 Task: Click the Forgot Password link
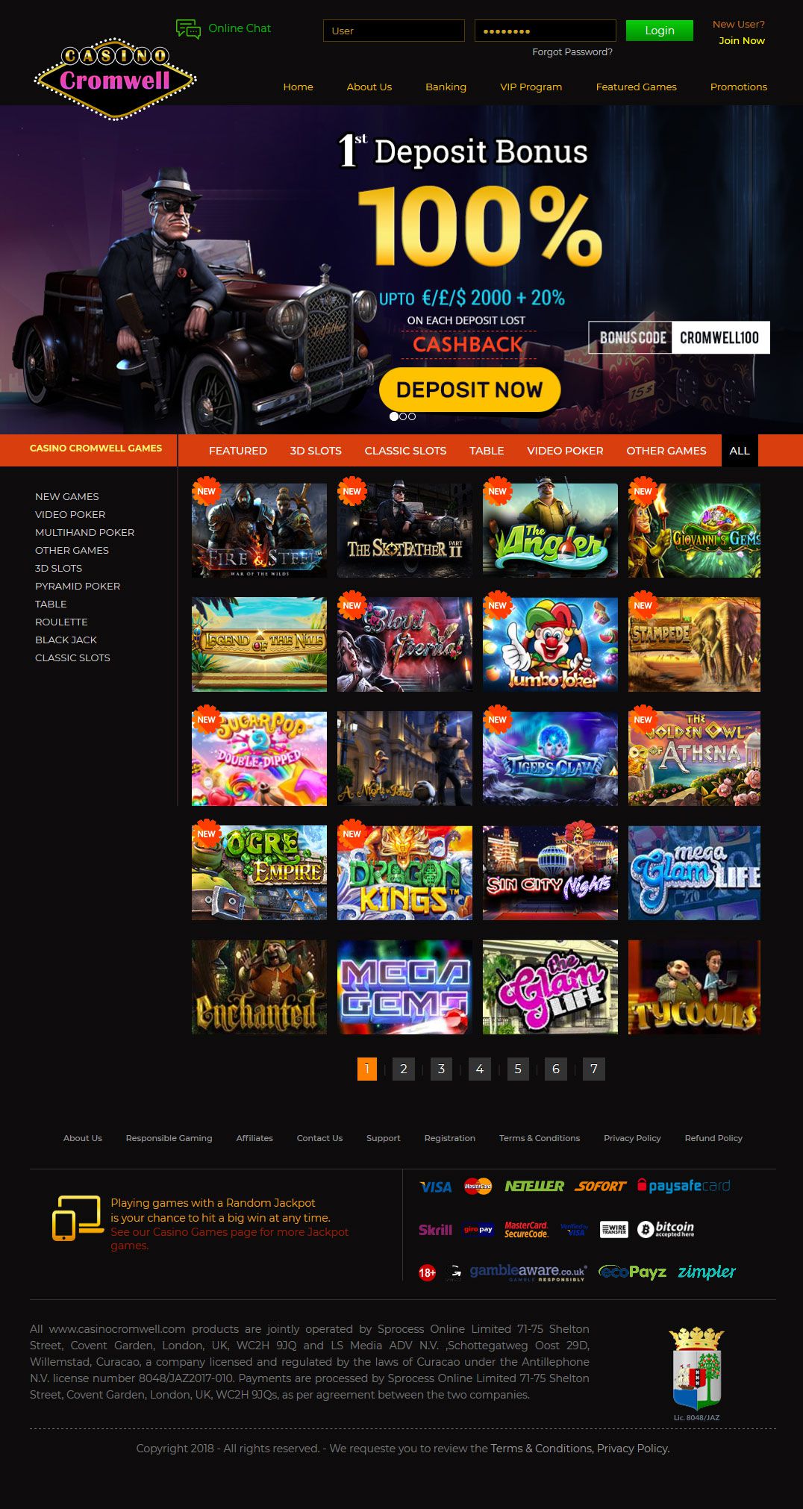point(572,52)
